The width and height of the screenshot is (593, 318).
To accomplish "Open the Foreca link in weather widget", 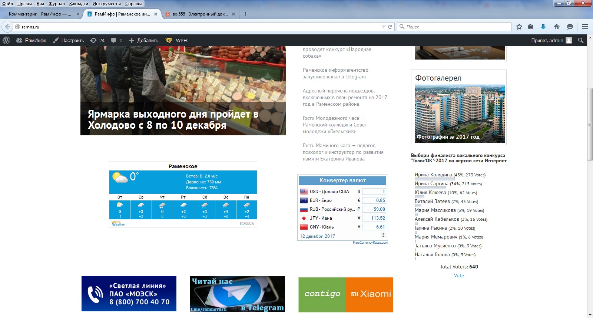I will (x=247, y=223).
